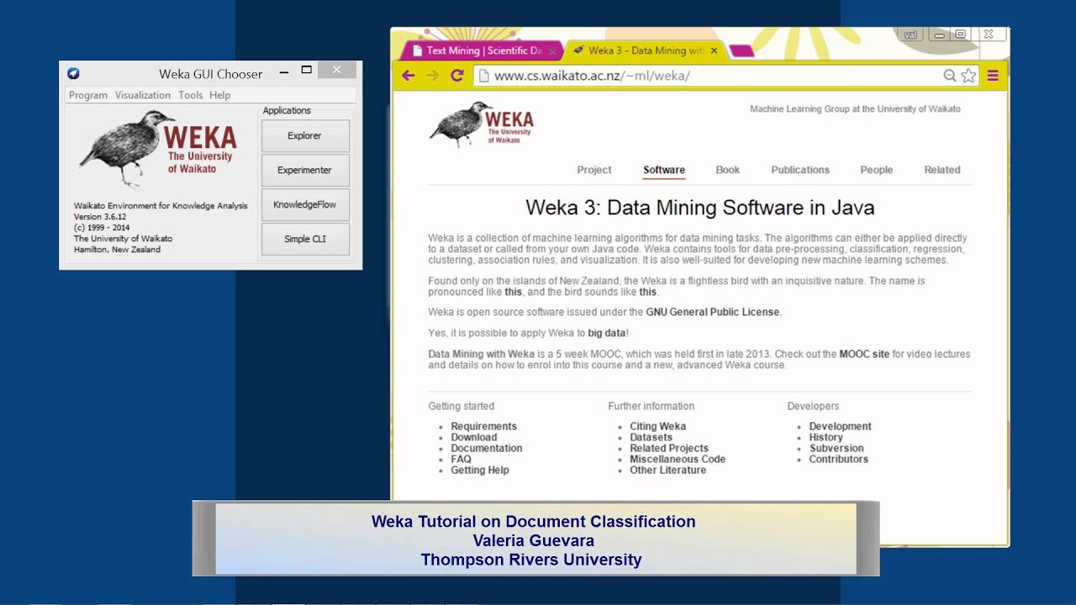
Task: Click the browser forward arrow
Action: (433, 76)
